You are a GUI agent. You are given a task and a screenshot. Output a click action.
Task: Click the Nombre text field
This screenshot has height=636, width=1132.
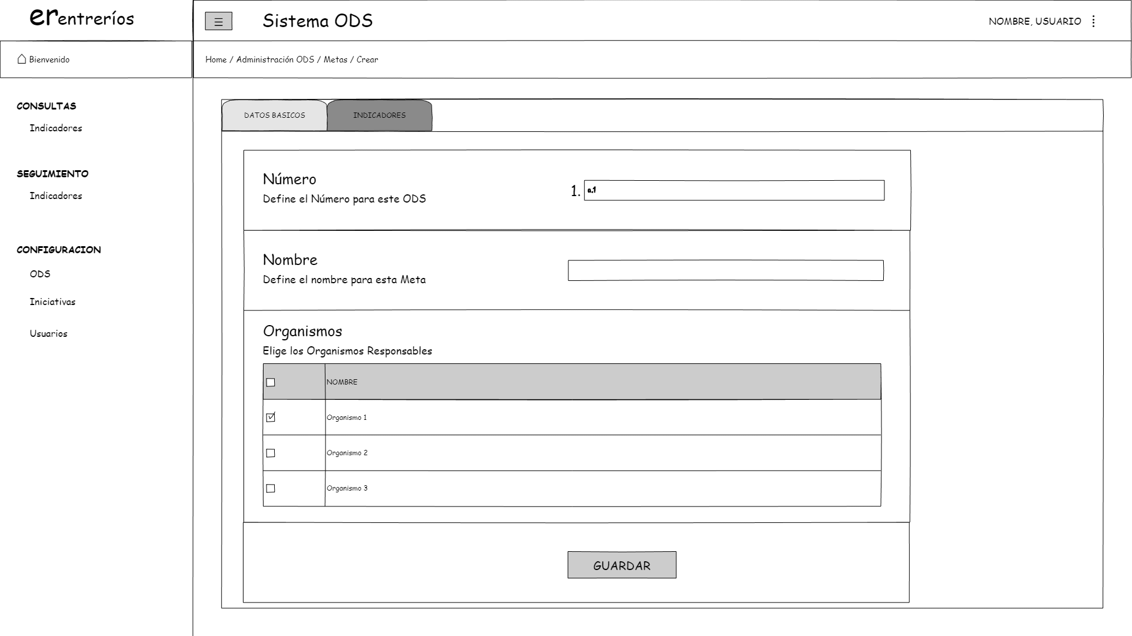click(725, 270)
